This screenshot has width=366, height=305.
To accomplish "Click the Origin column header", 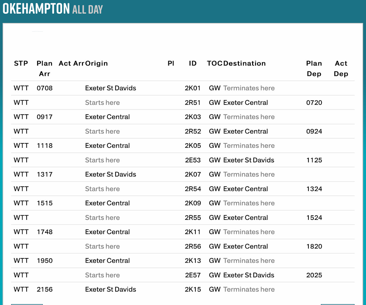I will coord(96,63).
